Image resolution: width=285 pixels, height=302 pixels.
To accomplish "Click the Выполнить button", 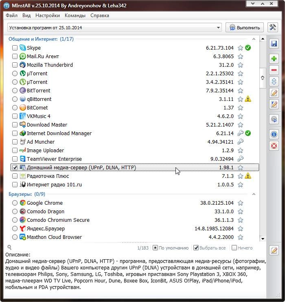I will [x=245, y=28].
